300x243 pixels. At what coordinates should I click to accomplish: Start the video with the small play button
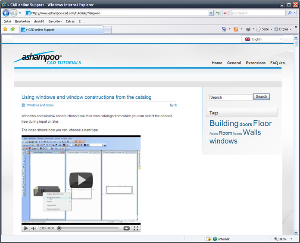click(x=26, y=228)
